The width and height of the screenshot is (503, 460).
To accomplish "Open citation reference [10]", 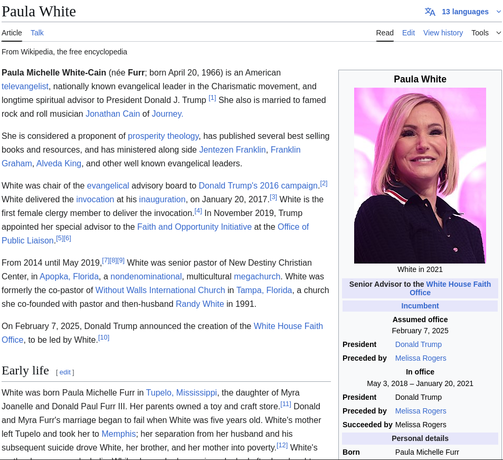I will (x=103, y=337).
